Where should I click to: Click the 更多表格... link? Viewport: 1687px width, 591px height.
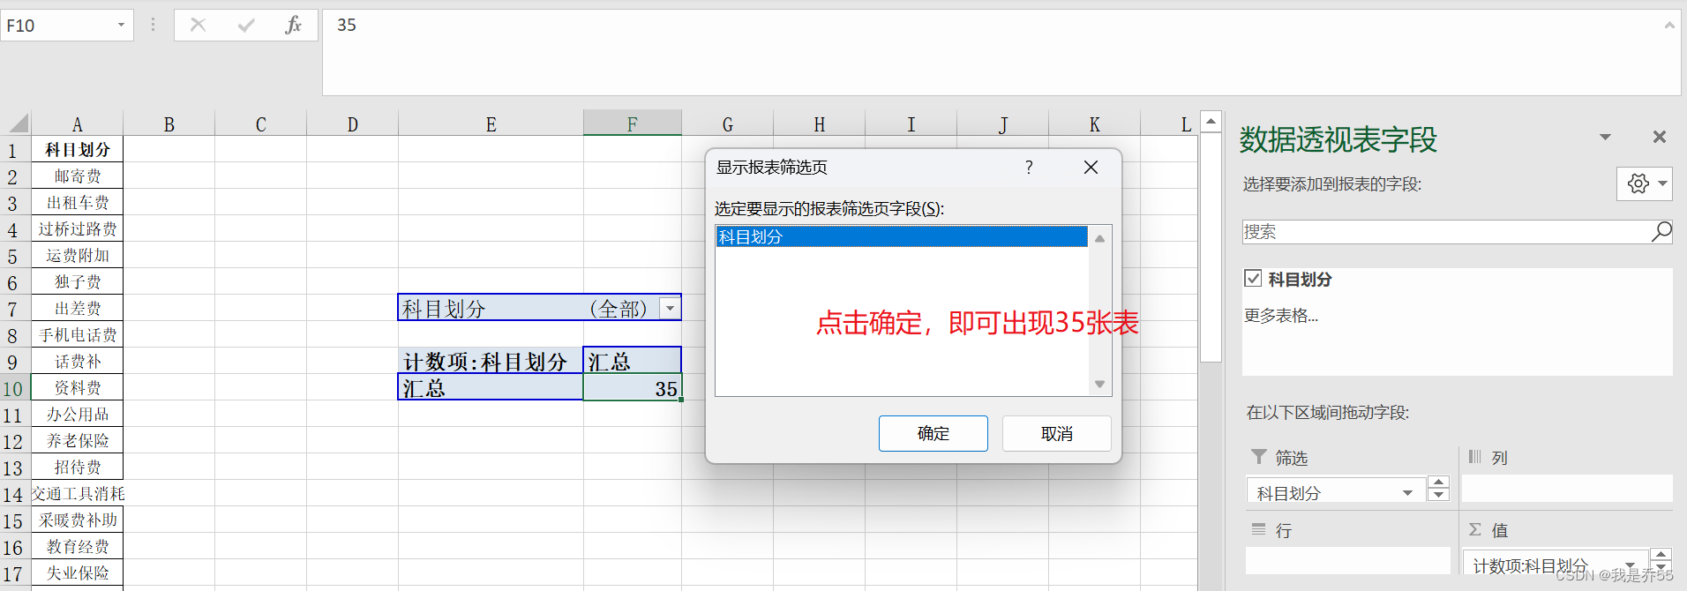(1281, 315)
